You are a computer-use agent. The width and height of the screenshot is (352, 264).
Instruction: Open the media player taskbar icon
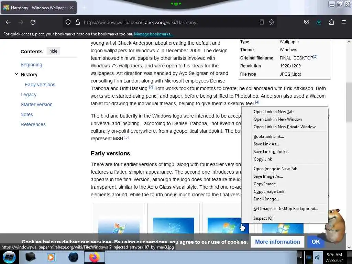[51, 257]
